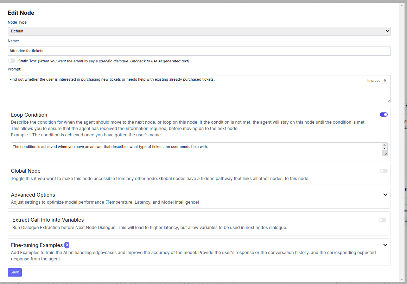Disable the Loop Condition toggle
The height and width of the screenshot is (284, 407).
click(x=383, y=114)
